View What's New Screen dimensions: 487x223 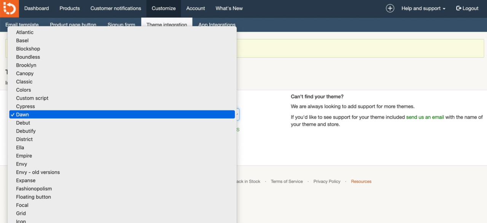pyautogui.click(x=229, y=8)
